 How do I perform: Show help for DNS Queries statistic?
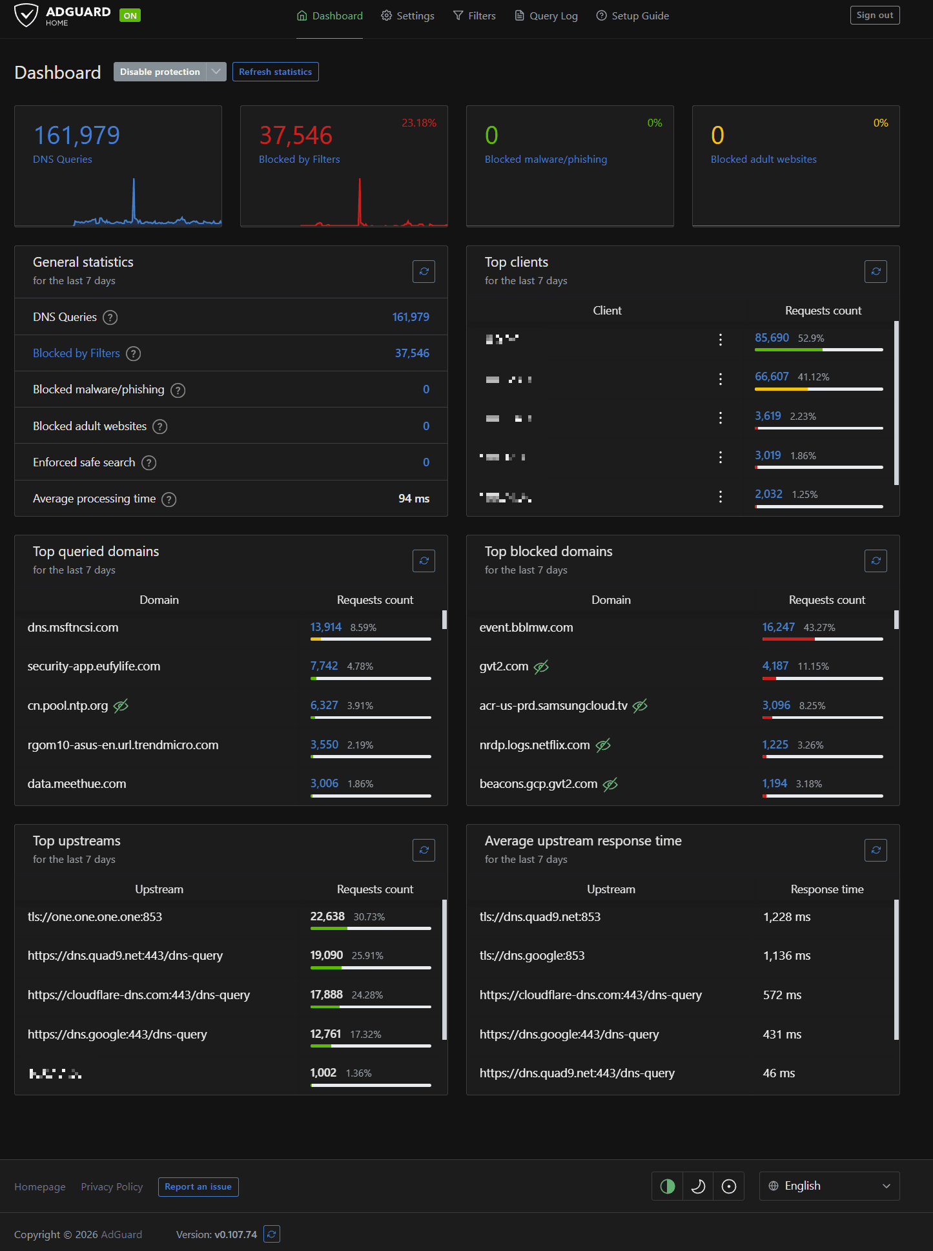pyautogui.click(x=110, y=317)
